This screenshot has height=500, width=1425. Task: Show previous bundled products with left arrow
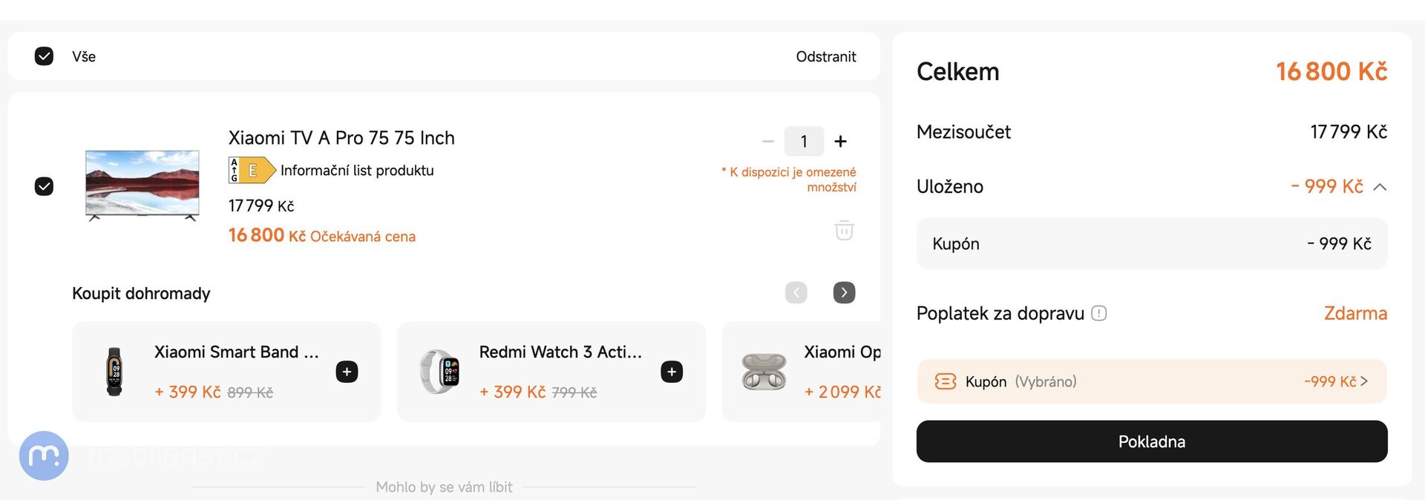coord(796,293)
